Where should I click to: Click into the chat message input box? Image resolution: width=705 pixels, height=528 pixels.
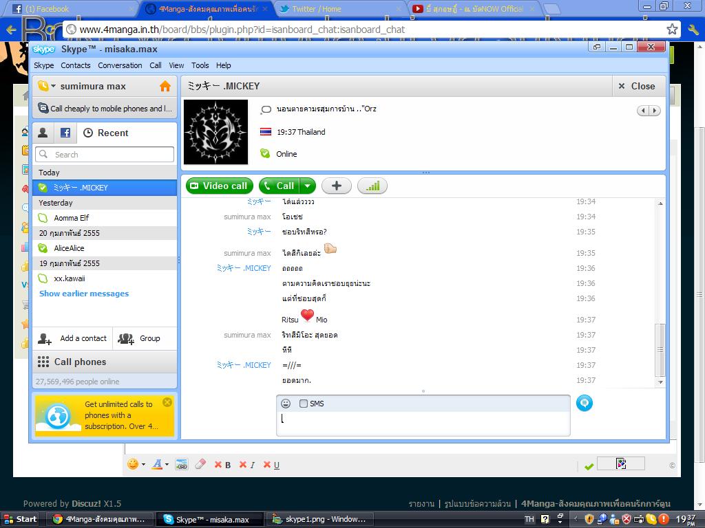pos(423,423)
